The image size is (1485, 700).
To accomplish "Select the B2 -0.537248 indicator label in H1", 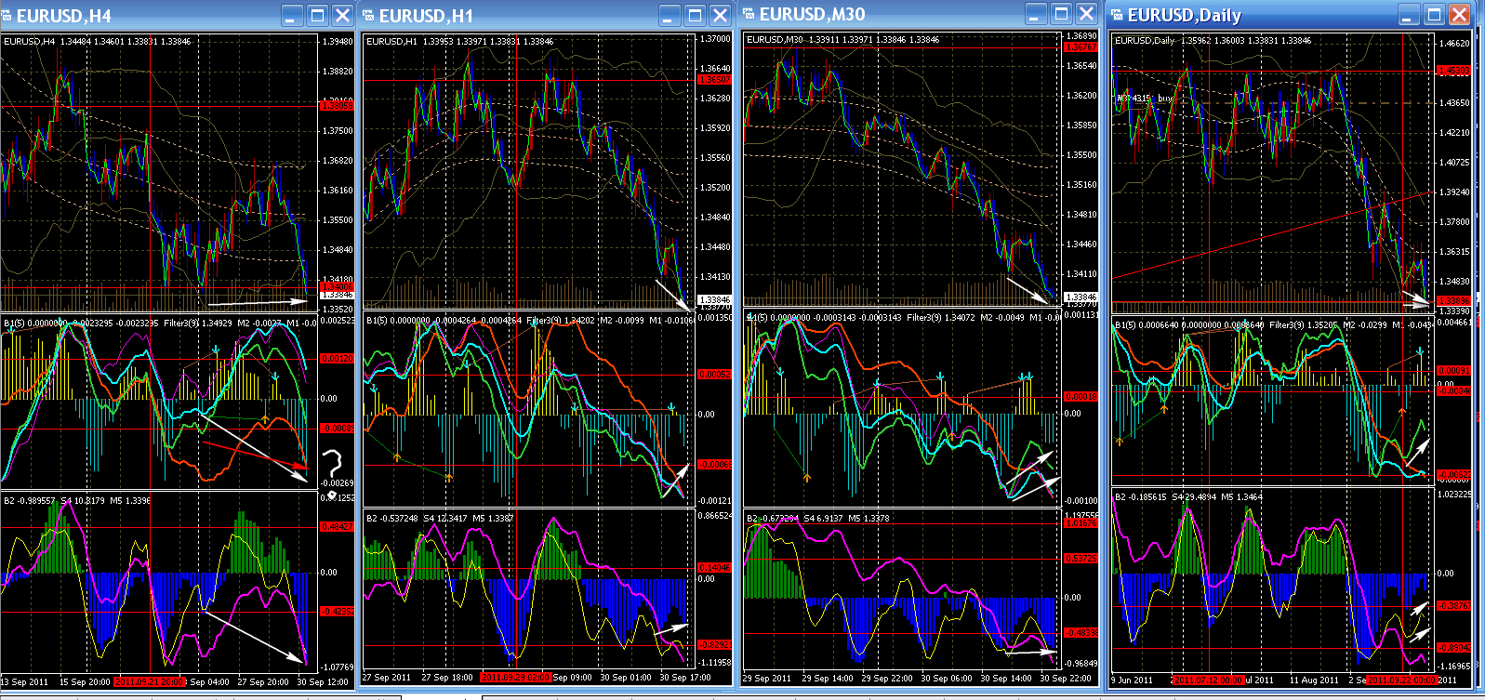I will click(393, 519).
